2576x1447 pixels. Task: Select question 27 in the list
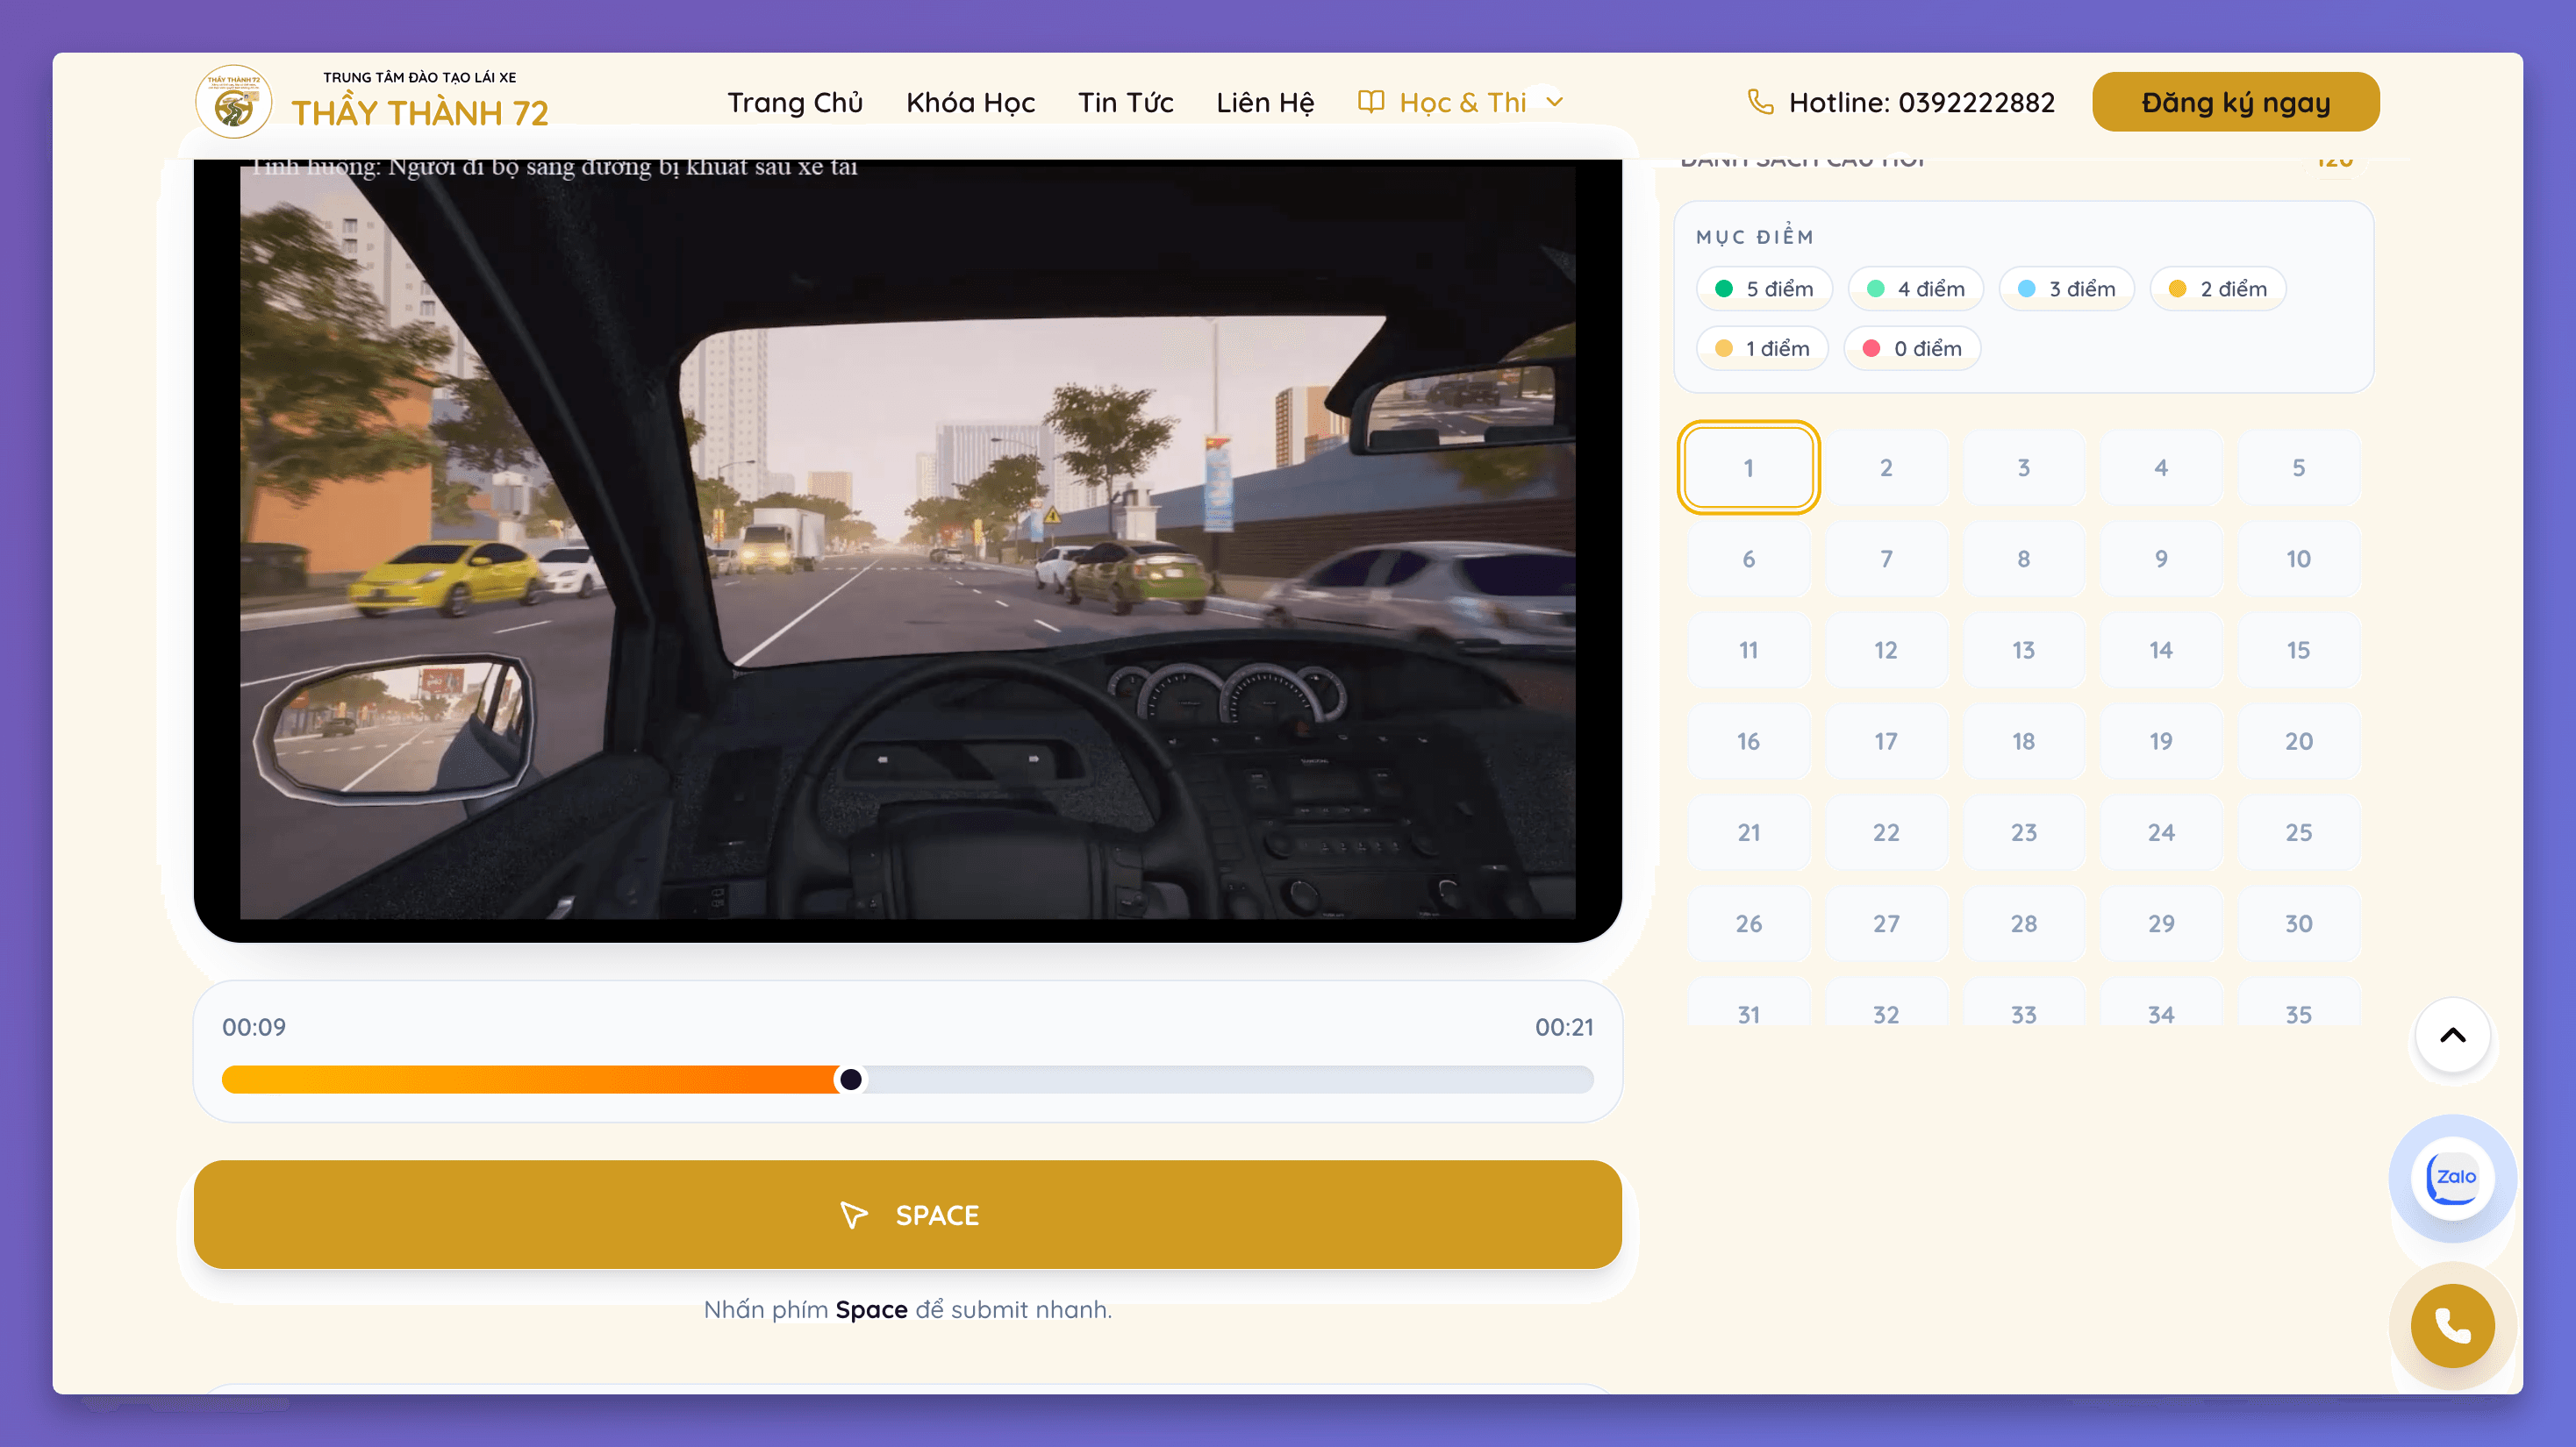[x=1886, y=923]
